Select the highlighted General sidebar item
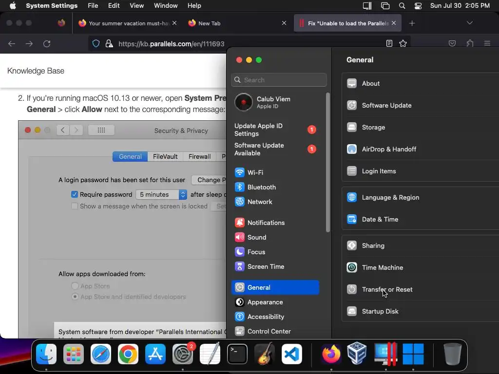Image resolution: width=499 pixels, height=374 pixels. [x=275, y=287]
